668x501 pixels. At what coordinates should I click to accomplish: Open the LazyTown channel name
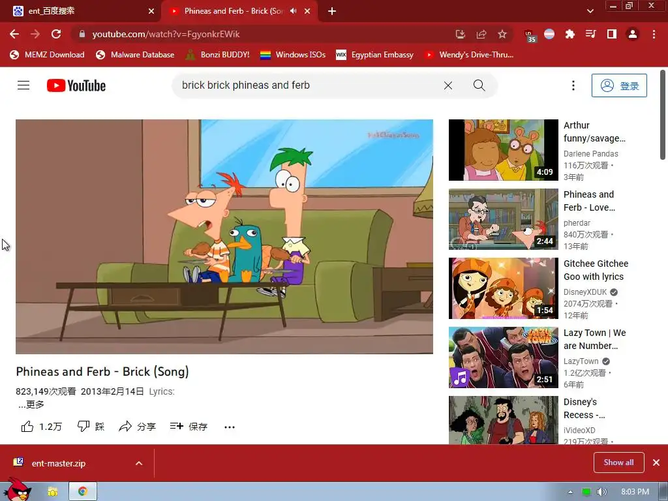tap(581, 361)
